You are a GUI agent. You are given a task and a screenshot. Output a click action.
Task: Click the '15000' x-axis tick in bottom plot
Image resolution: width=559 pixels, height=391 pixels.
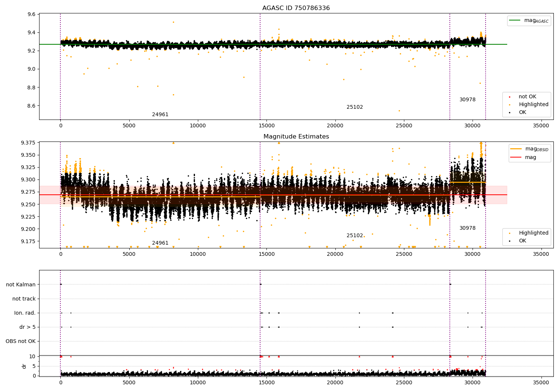pyautogui.click(x=266, y=383)
